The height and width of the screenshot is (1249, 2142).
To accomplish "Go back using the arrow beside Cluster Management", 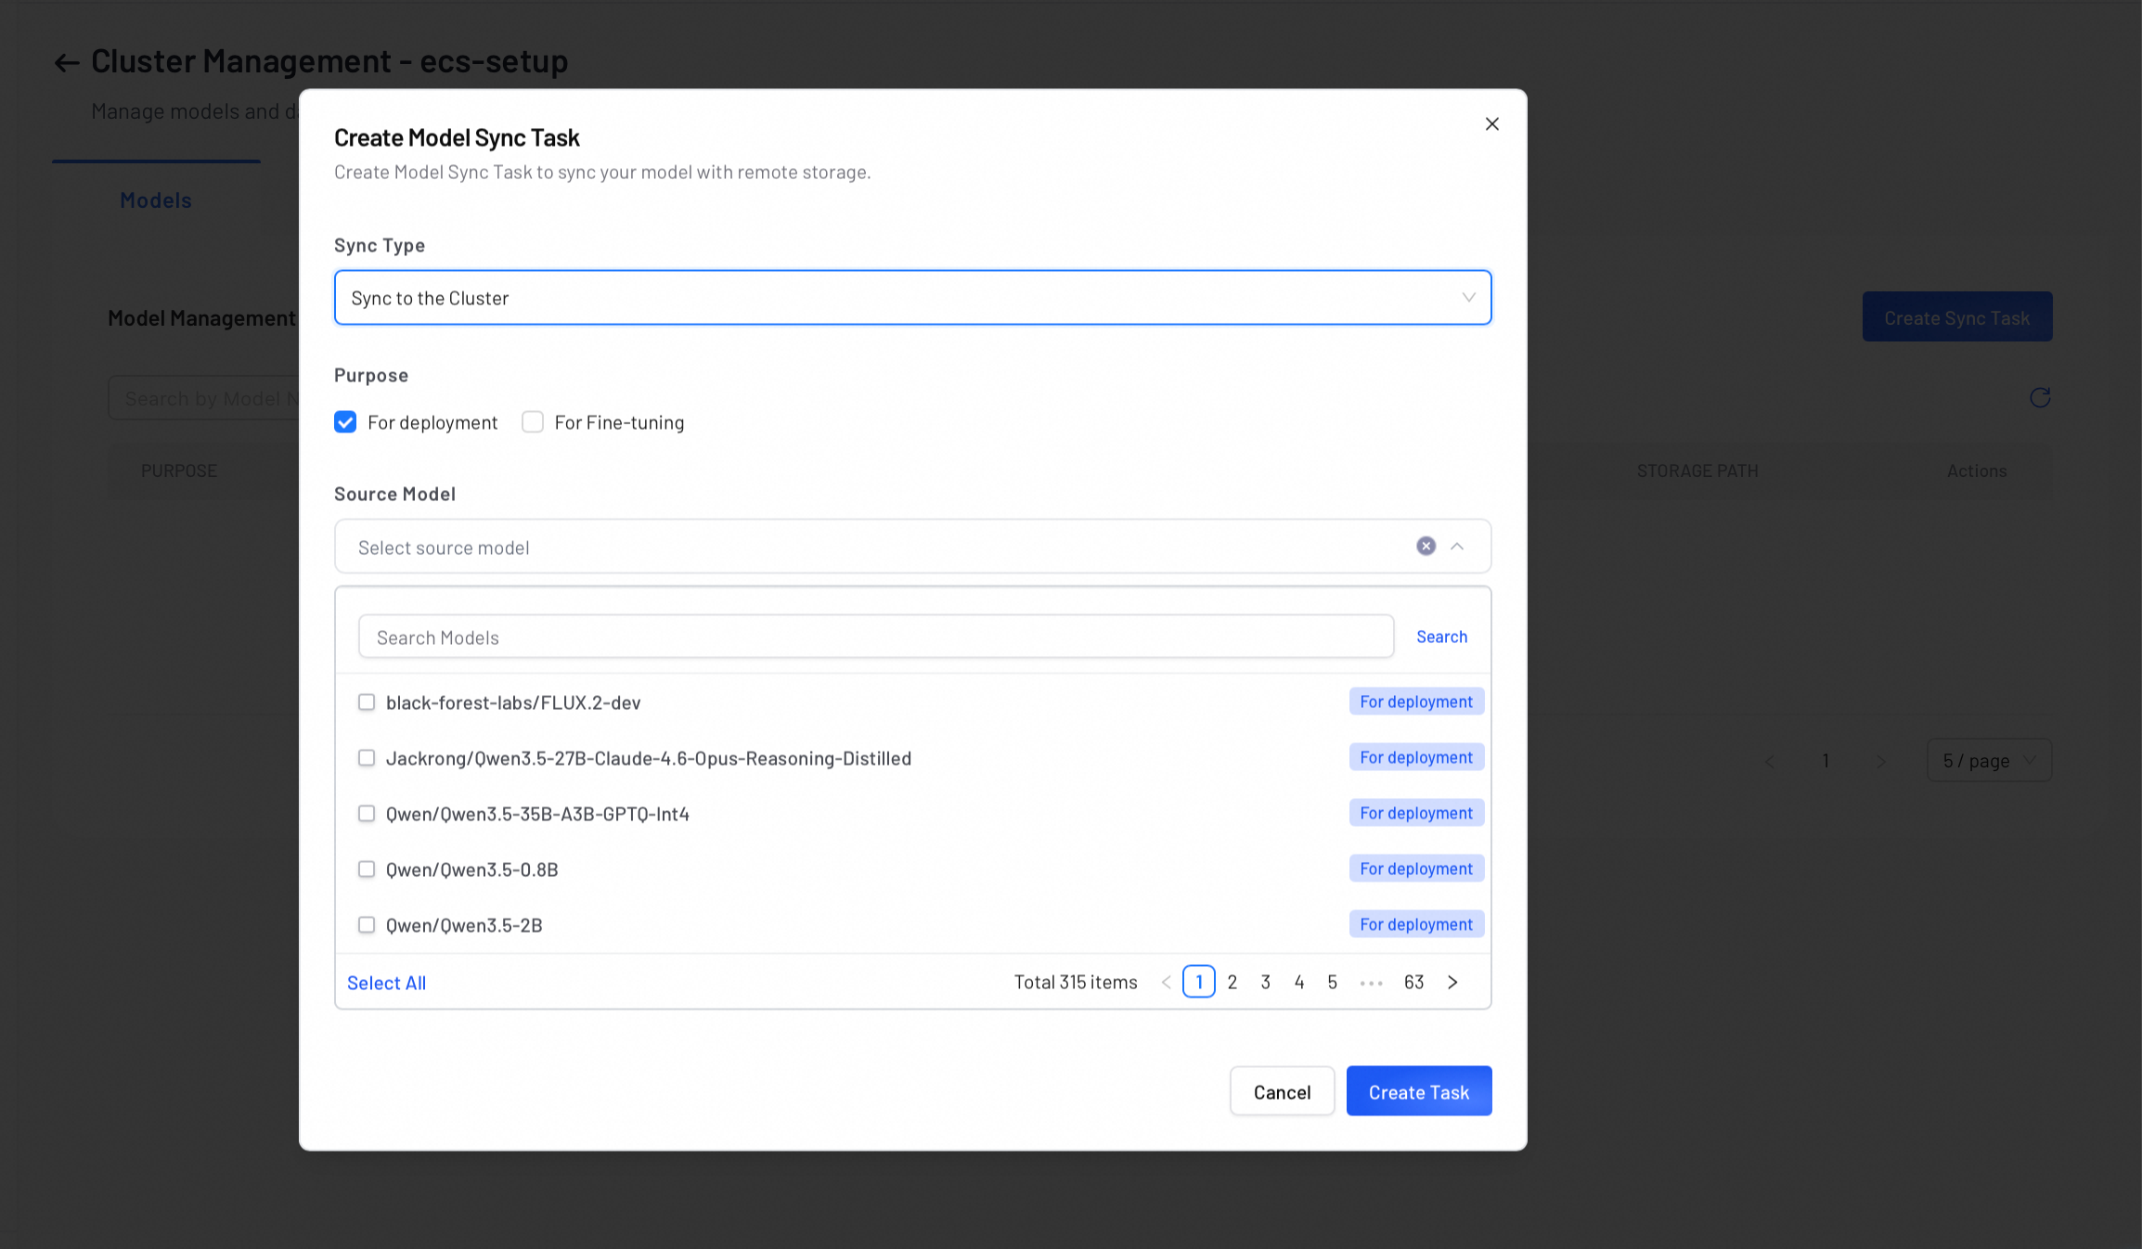I will click(66, 62).
